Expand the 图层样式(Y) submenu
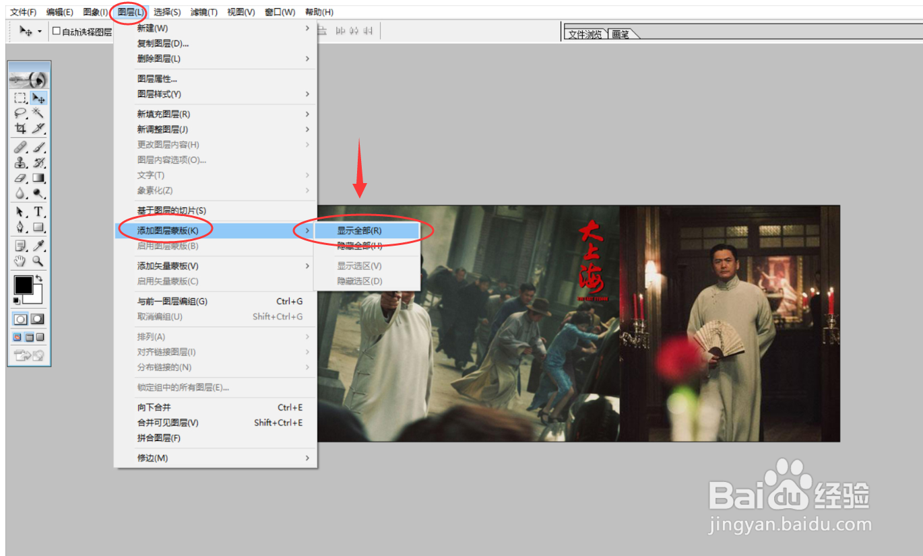This screenshot has height=556, width=923. coord(307,94)
